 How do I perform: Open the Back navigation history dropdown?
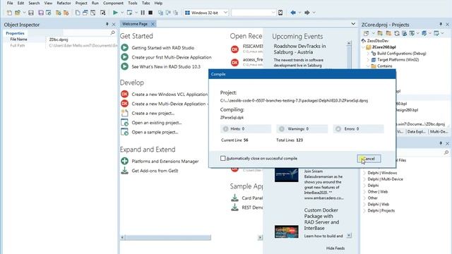pyautogui.click(x=299, y=13)
